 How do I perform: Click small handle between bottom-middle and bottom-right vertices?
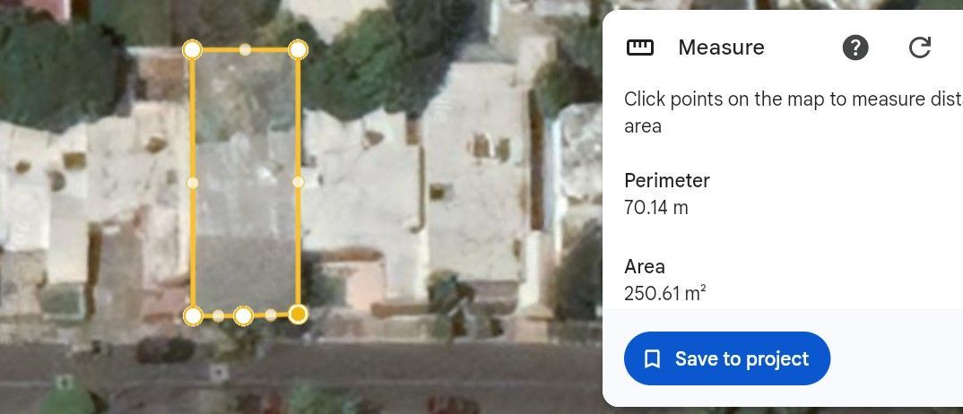tap(271, 315)
